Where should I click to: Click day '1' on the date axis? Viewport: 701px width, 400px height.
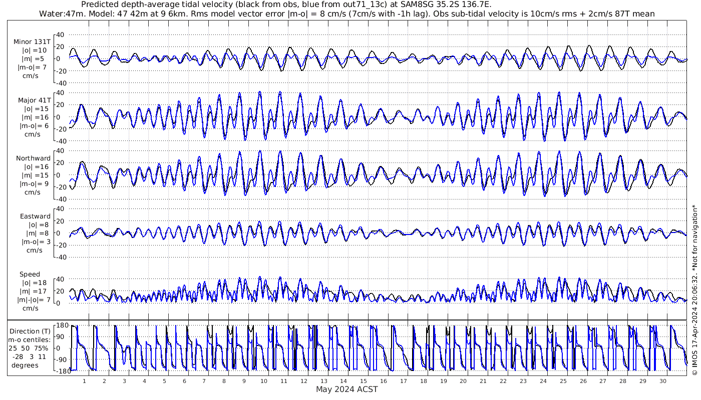(84, 381)
